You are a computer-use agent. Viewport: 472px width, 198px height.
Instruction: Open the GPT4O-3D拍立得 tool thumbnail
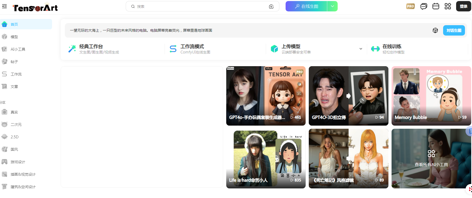click(348, 96)
